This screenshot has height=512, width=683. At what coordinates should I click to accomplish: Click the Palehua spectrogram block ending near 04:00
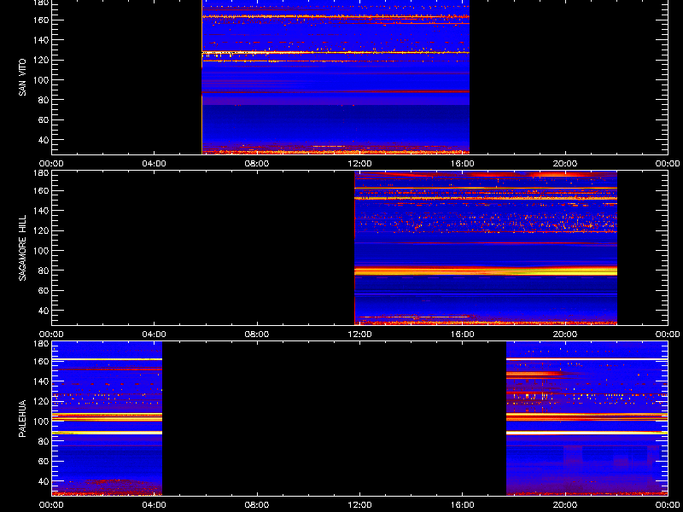pyautogui.click(x=107, y=419)
